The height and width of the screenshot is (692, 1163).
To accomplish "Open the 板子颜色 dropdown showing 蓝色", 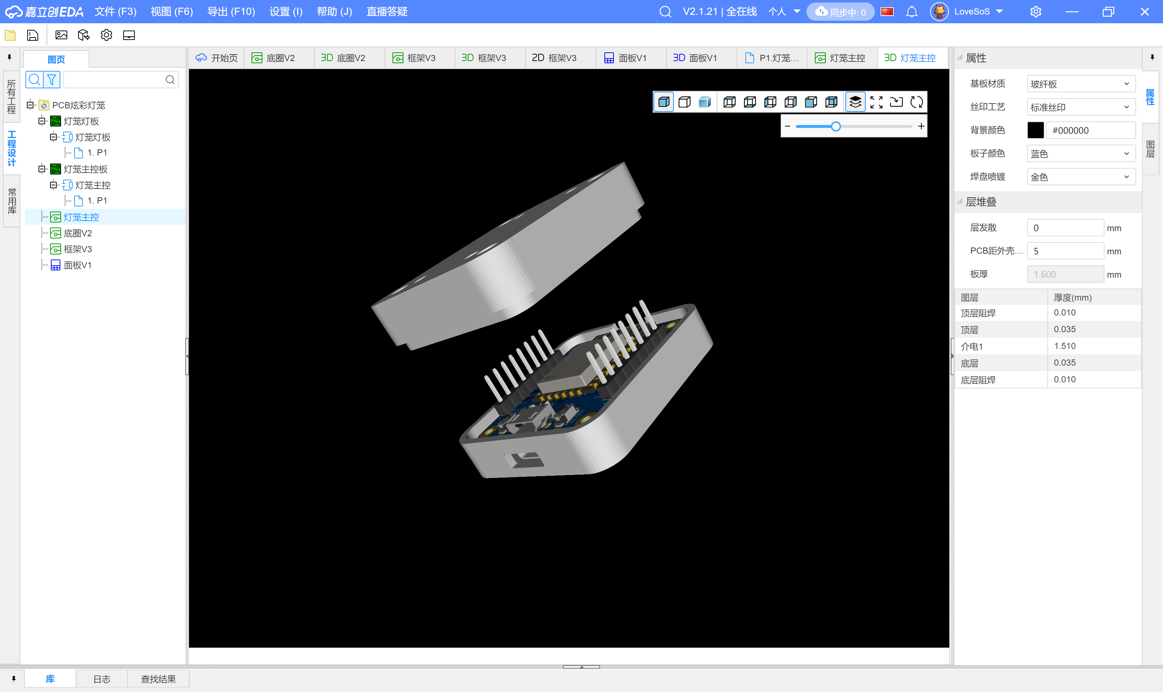I will [1080, 153].
